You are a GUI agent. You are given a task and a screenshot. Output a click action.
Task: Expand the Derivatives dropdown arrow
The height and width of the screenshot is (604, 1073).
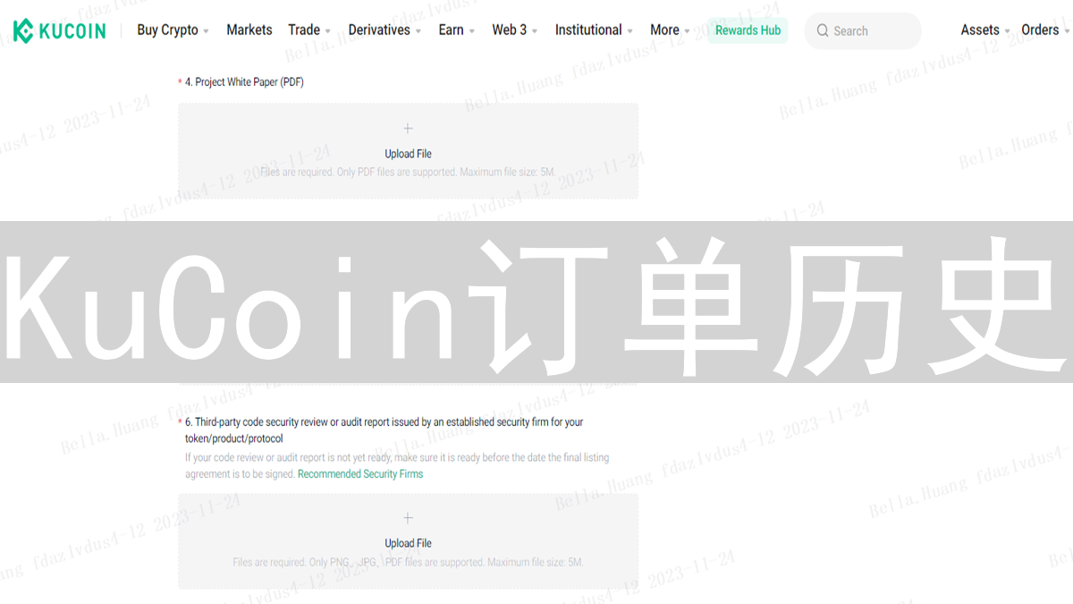[418, 31]
